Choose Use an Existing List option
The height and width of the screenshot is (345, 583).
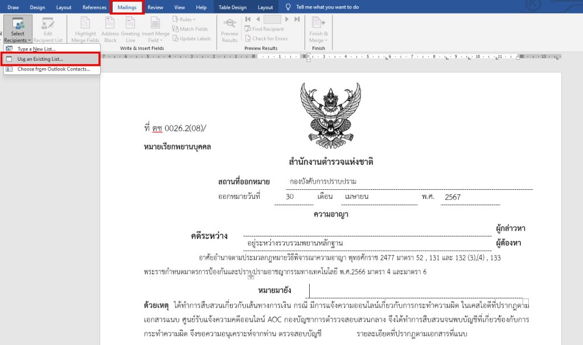40,59
